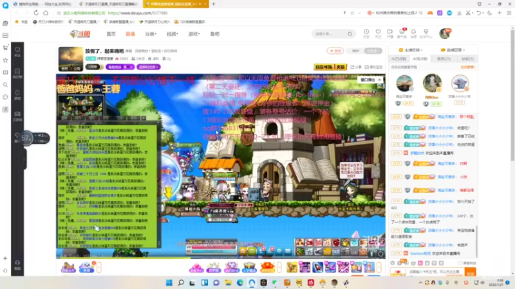Screen dimensions: 515x289
Task: Expand the 视频 navigation dropdown
Action: tap(172, 34)
